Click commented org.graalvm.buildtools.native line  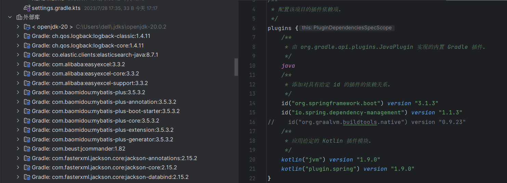pyautogui.click(x=367, y=122)
